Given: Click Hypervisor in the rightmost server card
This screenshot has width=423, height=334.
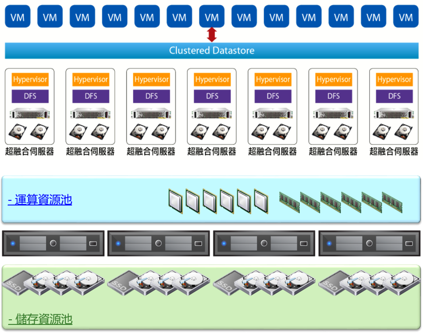Looking at the screenshot, I should coord(394,79).
